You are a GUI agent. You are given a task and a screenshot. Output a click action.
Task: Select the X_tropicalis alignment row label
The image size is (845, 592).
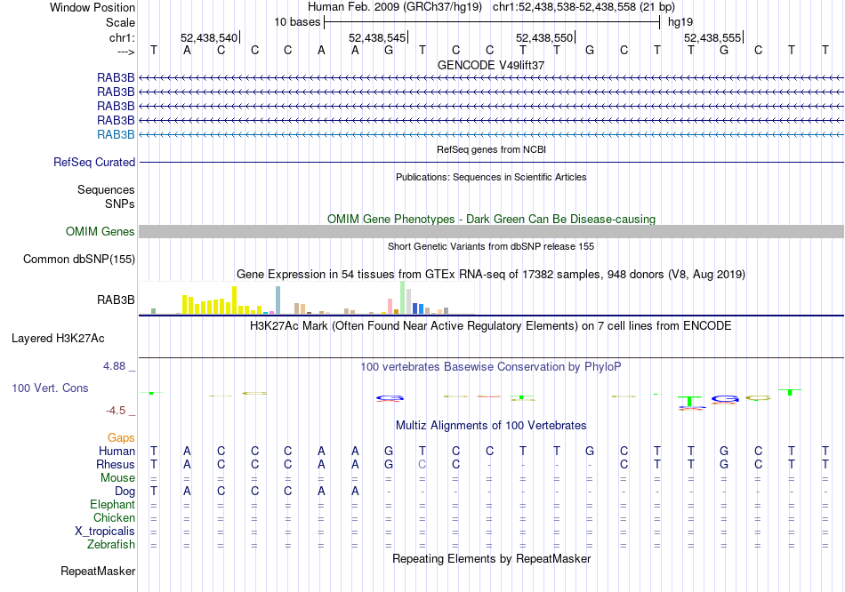pos(105,532)
